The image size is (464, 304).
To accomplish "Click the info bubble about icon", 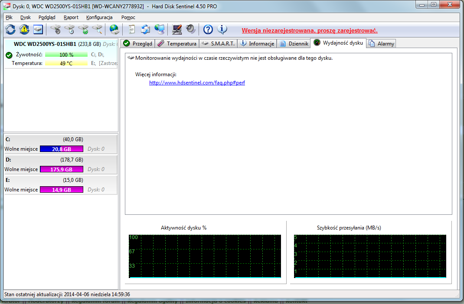I will click(x=222, y=29).
